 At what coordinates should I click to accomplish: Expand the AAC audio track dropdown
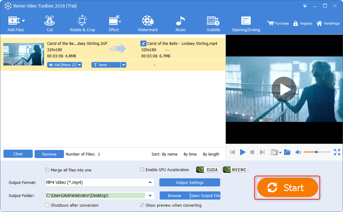pos(79,65)
